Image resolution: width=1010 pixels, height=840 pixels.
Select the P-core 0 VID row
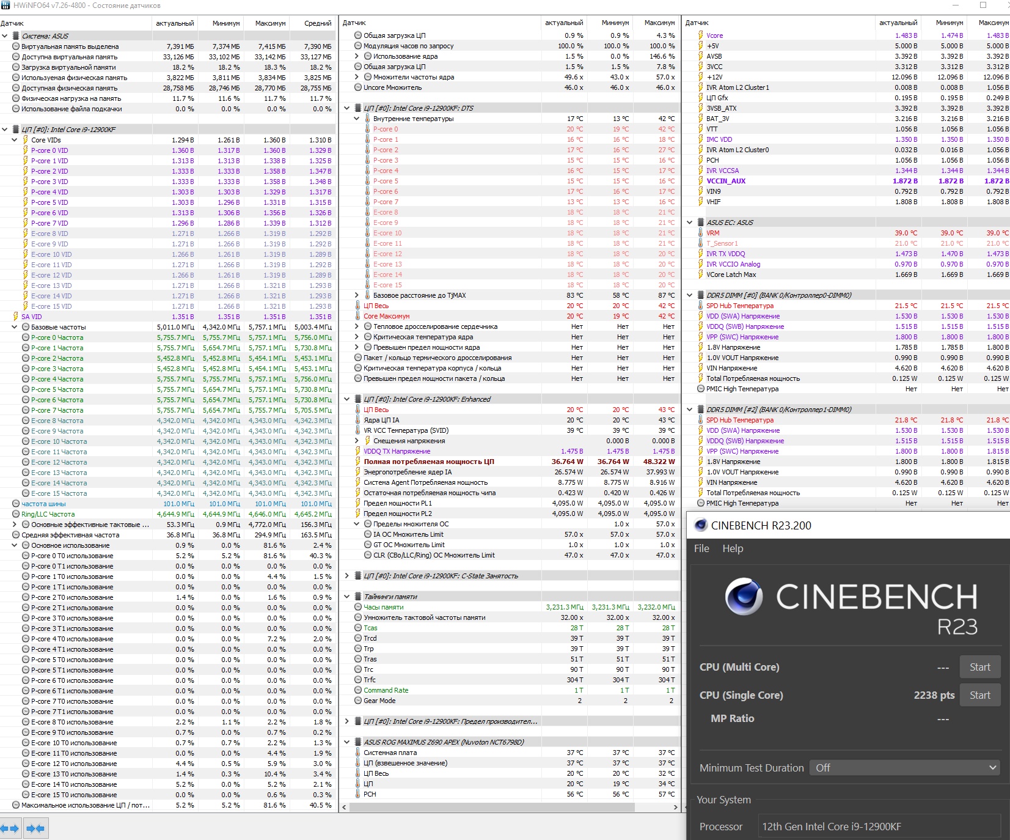point(167,150)
